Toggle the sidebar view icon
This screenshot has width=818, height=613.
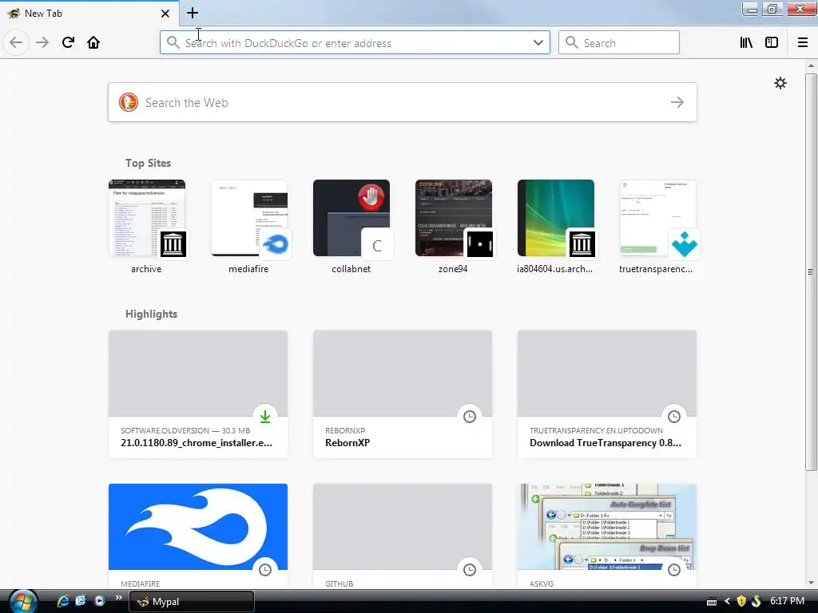coord(772,43)
